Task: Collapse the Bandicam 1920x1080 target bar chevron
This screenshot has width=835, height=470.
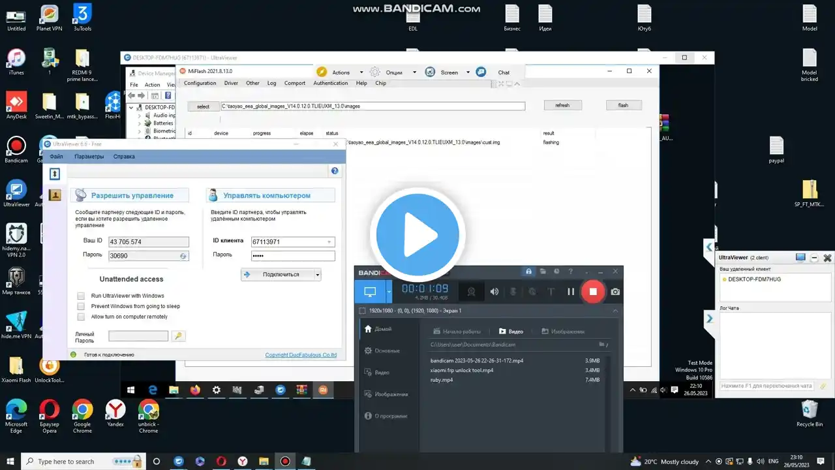Action: coord(615,311)
